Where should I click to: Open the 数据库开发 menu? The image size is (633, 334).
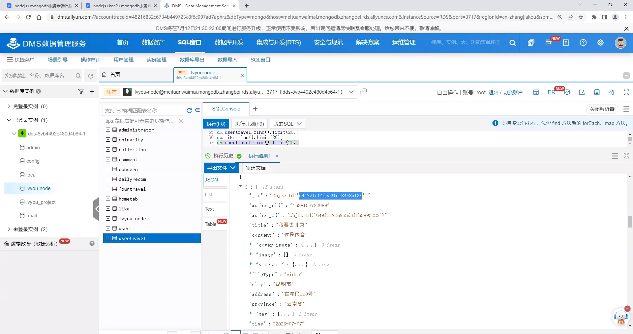tap(229, 42)
